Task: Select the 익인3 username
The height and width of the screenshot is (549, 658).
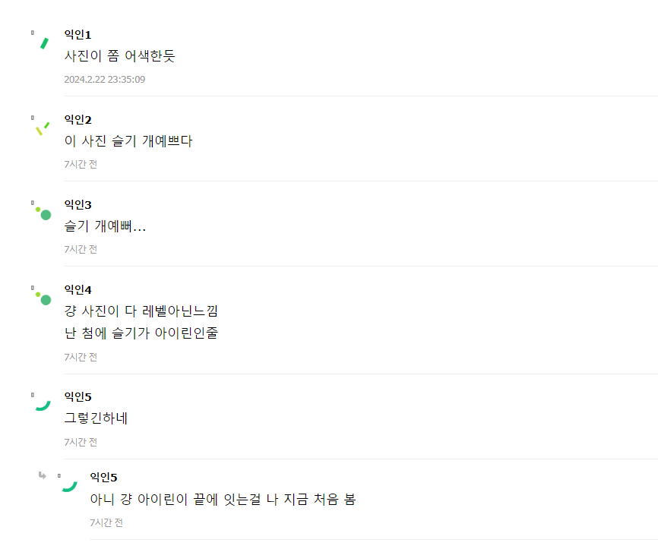Action: 78,205
